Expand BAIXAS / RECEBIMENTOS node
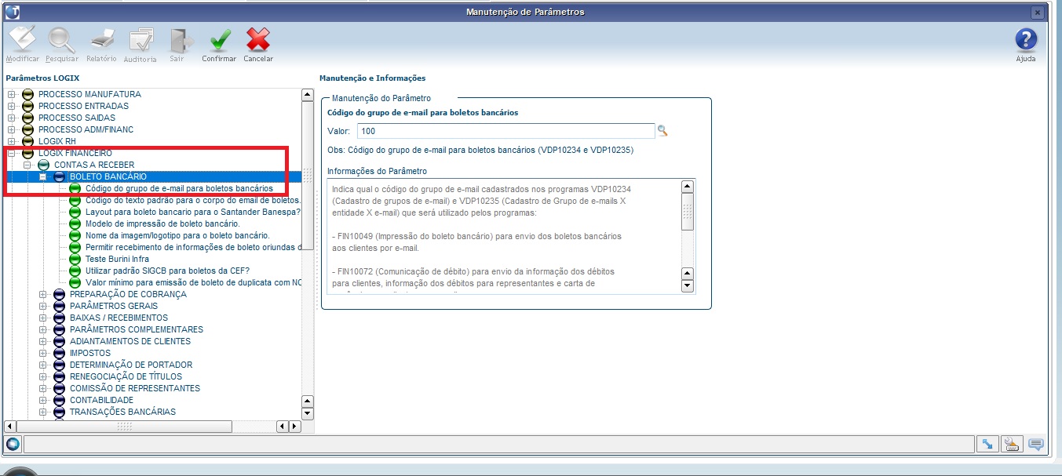 (43, 318)
